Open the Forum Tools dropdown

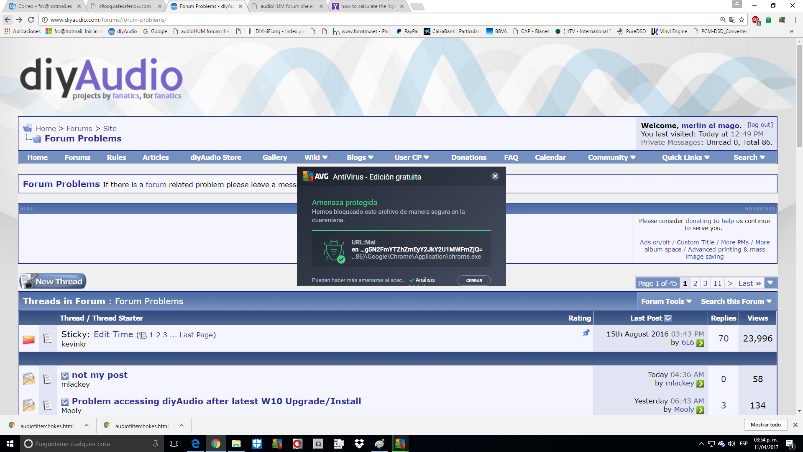tap(667, 301)
